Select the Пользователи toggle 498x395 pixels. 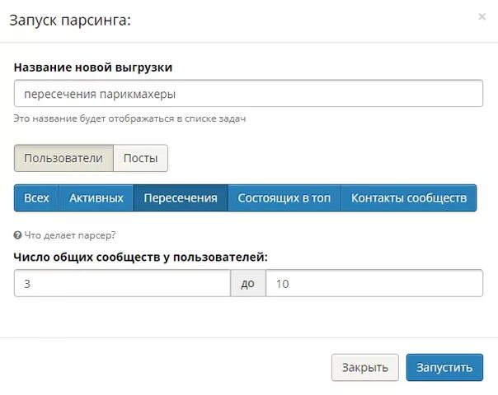63,158
